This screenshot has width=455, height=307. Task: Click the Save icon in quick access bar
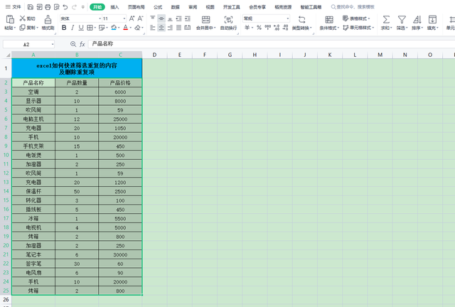pos(30,7)
